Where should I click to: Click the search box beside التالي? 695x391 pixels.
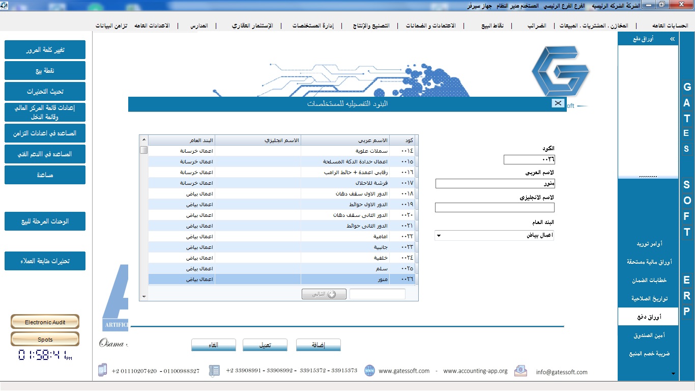[x=378, y=294]
